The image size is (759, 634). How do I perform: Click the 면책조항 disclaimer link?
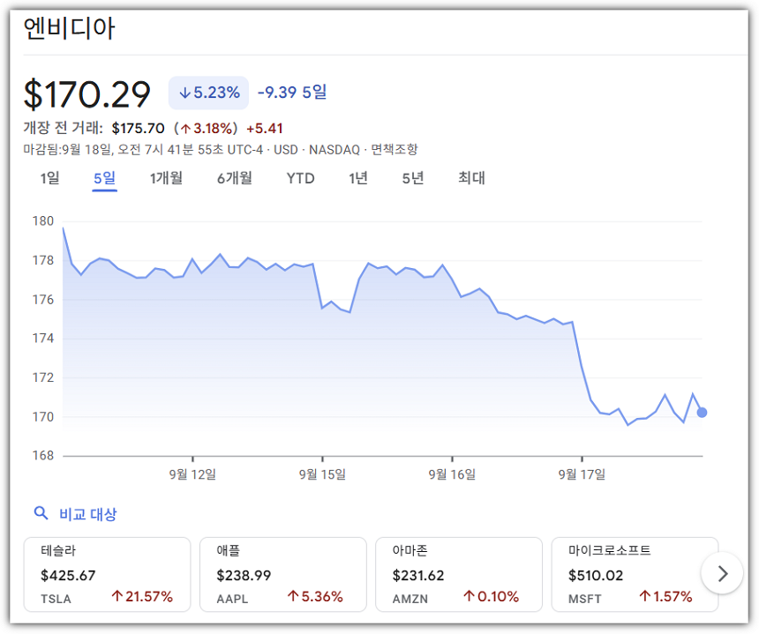coord(394,149)
